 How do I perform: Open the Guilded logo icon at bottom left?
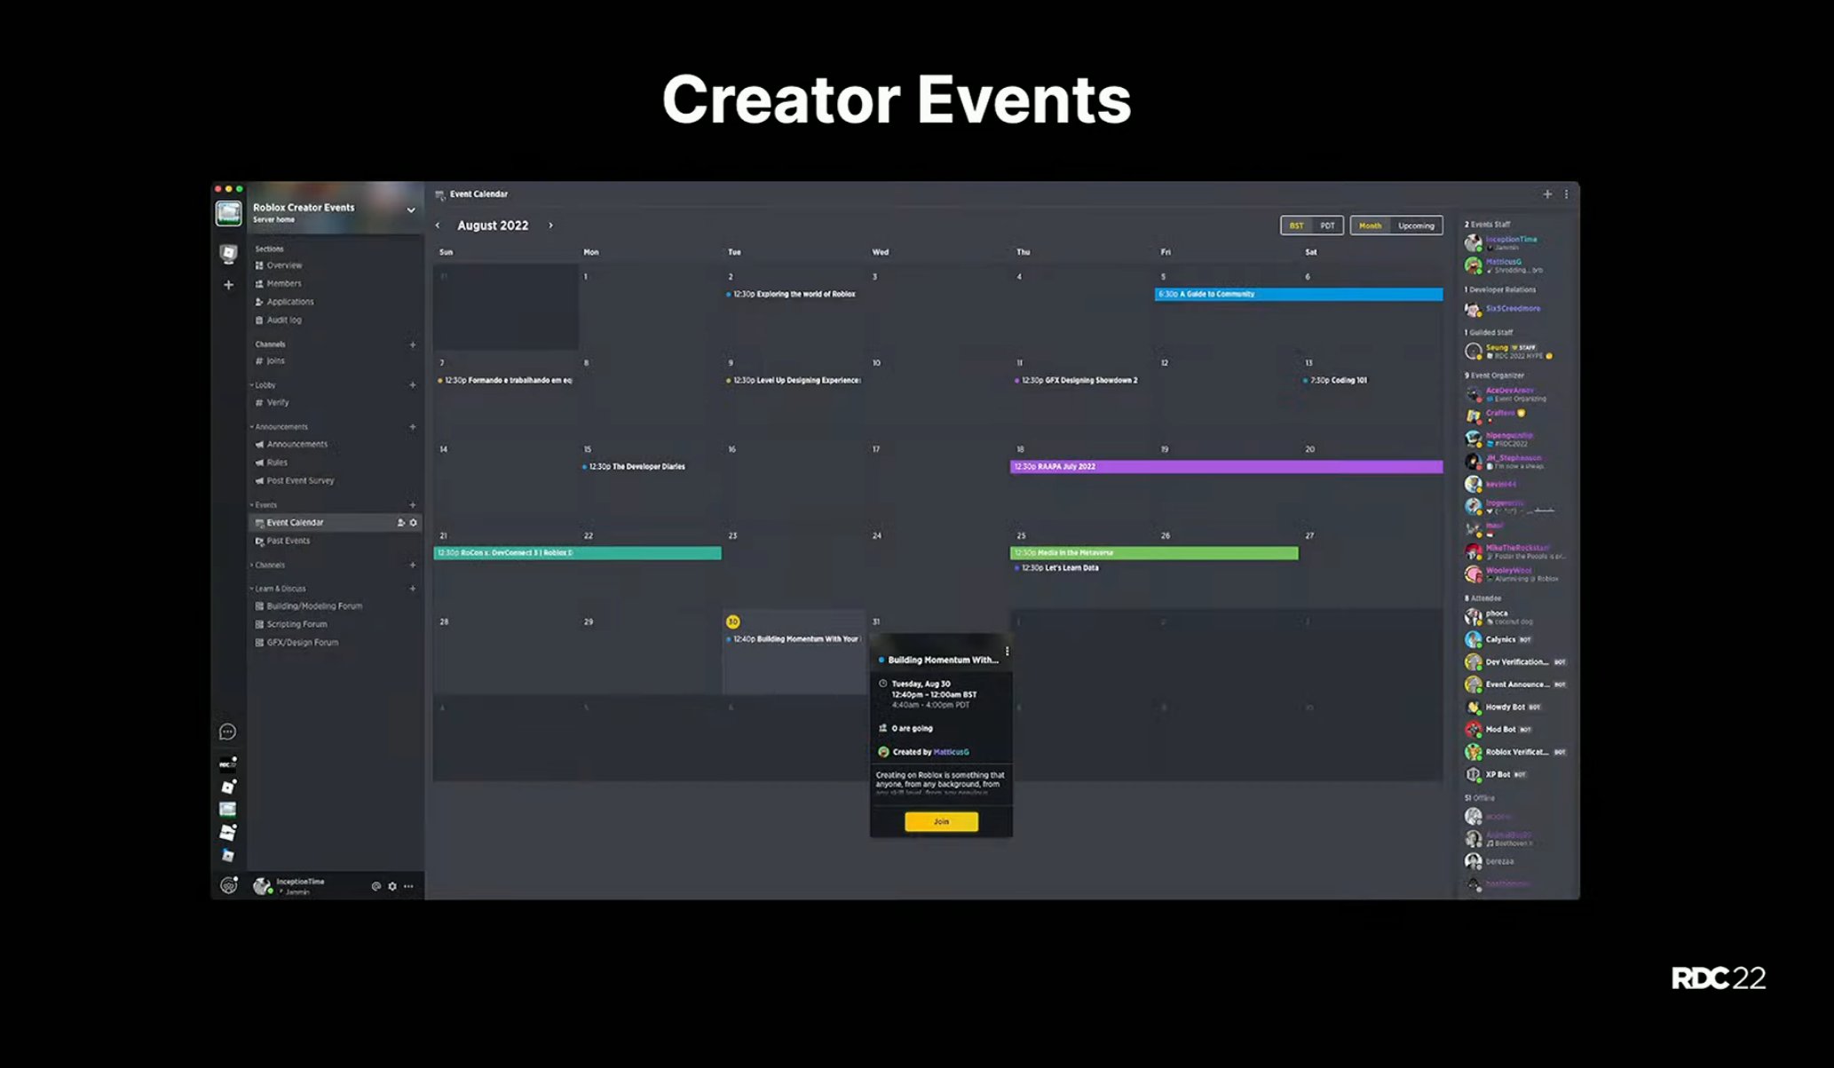tap(228, 885)
